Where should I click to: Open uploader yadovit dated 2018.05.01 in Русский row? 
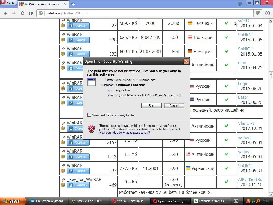[x=245, y=137]
